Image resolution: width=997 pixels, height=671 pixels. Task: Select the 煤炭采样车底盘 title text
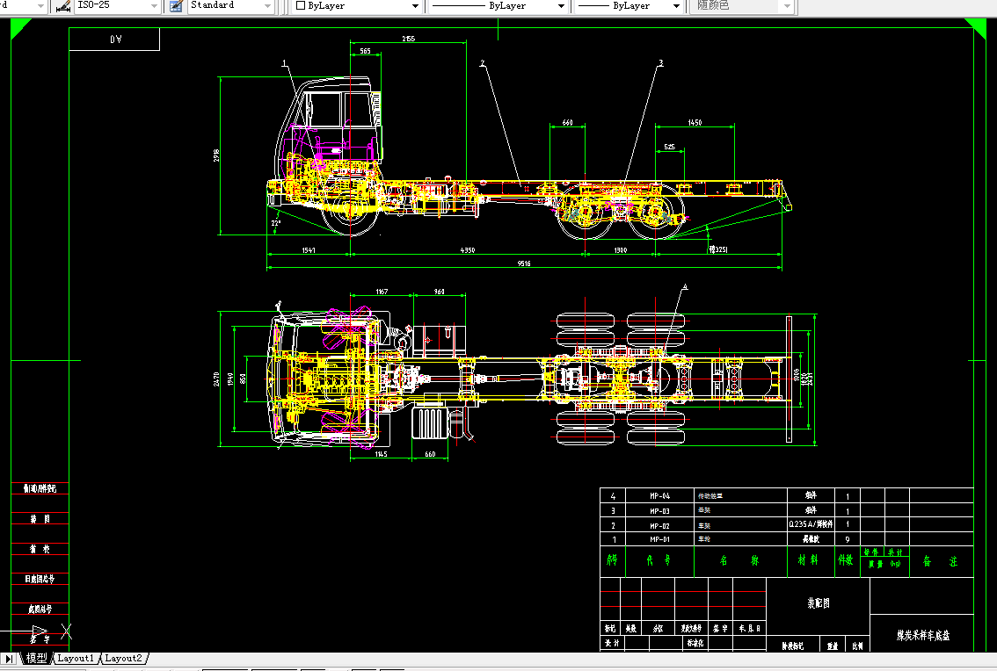(x=923, y=635)
